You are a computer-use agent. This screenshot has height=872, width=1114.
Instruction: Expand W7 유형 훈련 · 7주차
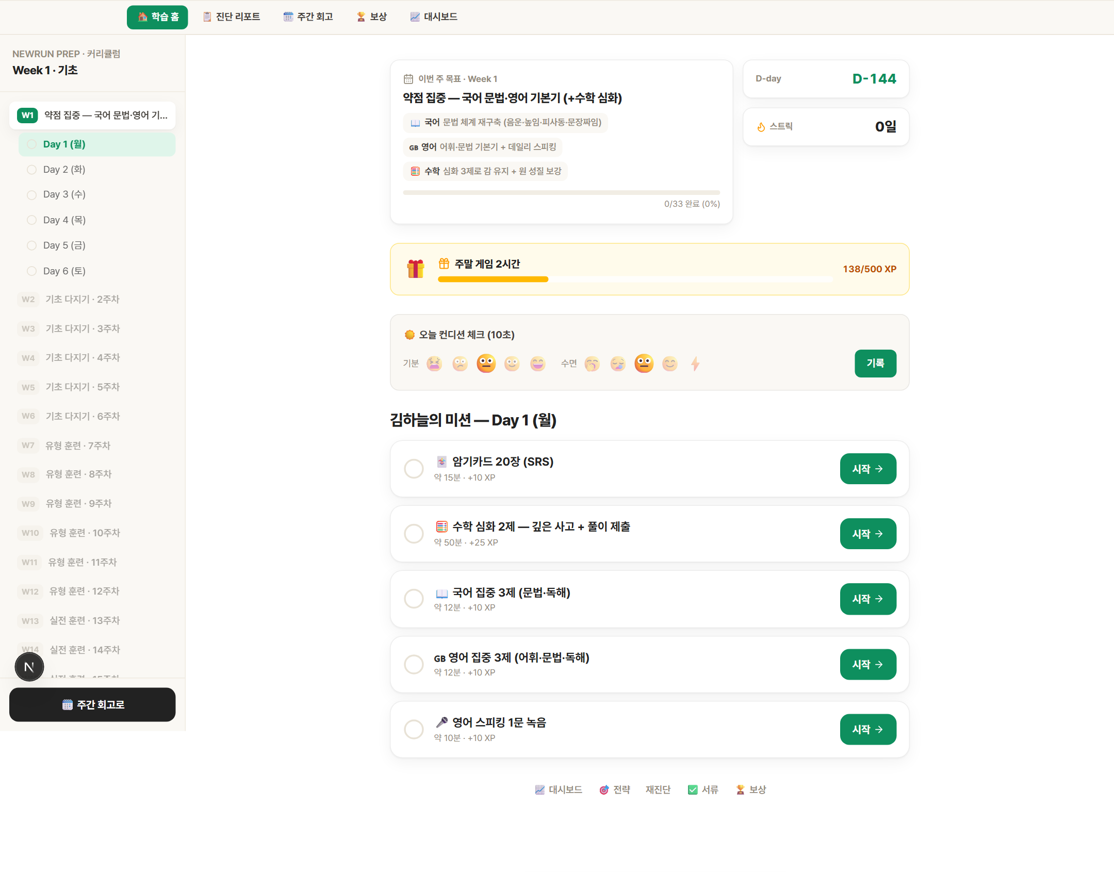pos(92,446)
